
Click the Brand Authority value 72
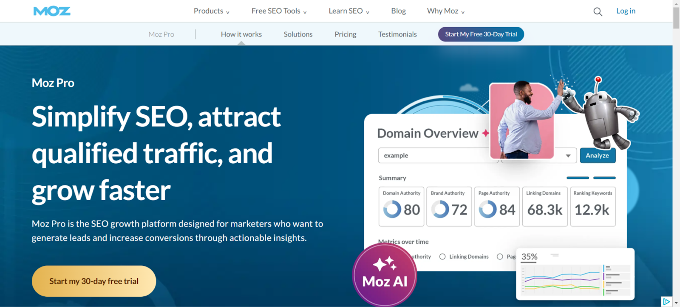click(x=459, y=209)
